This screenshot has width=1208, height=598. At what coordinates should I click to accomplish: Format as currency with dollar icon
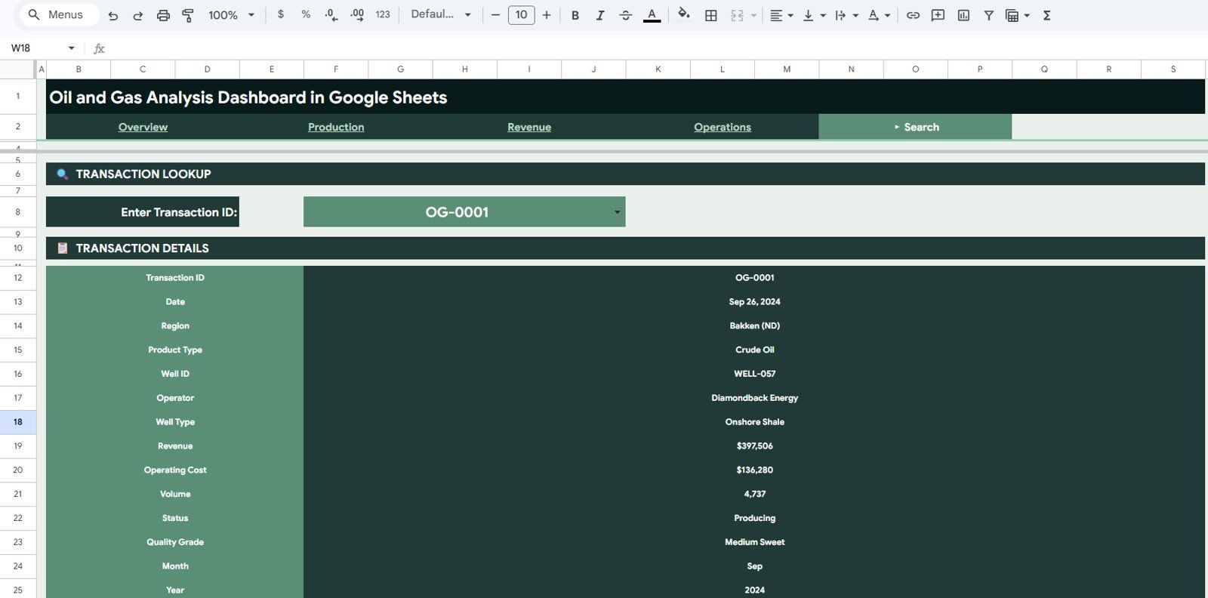(281, 14)
